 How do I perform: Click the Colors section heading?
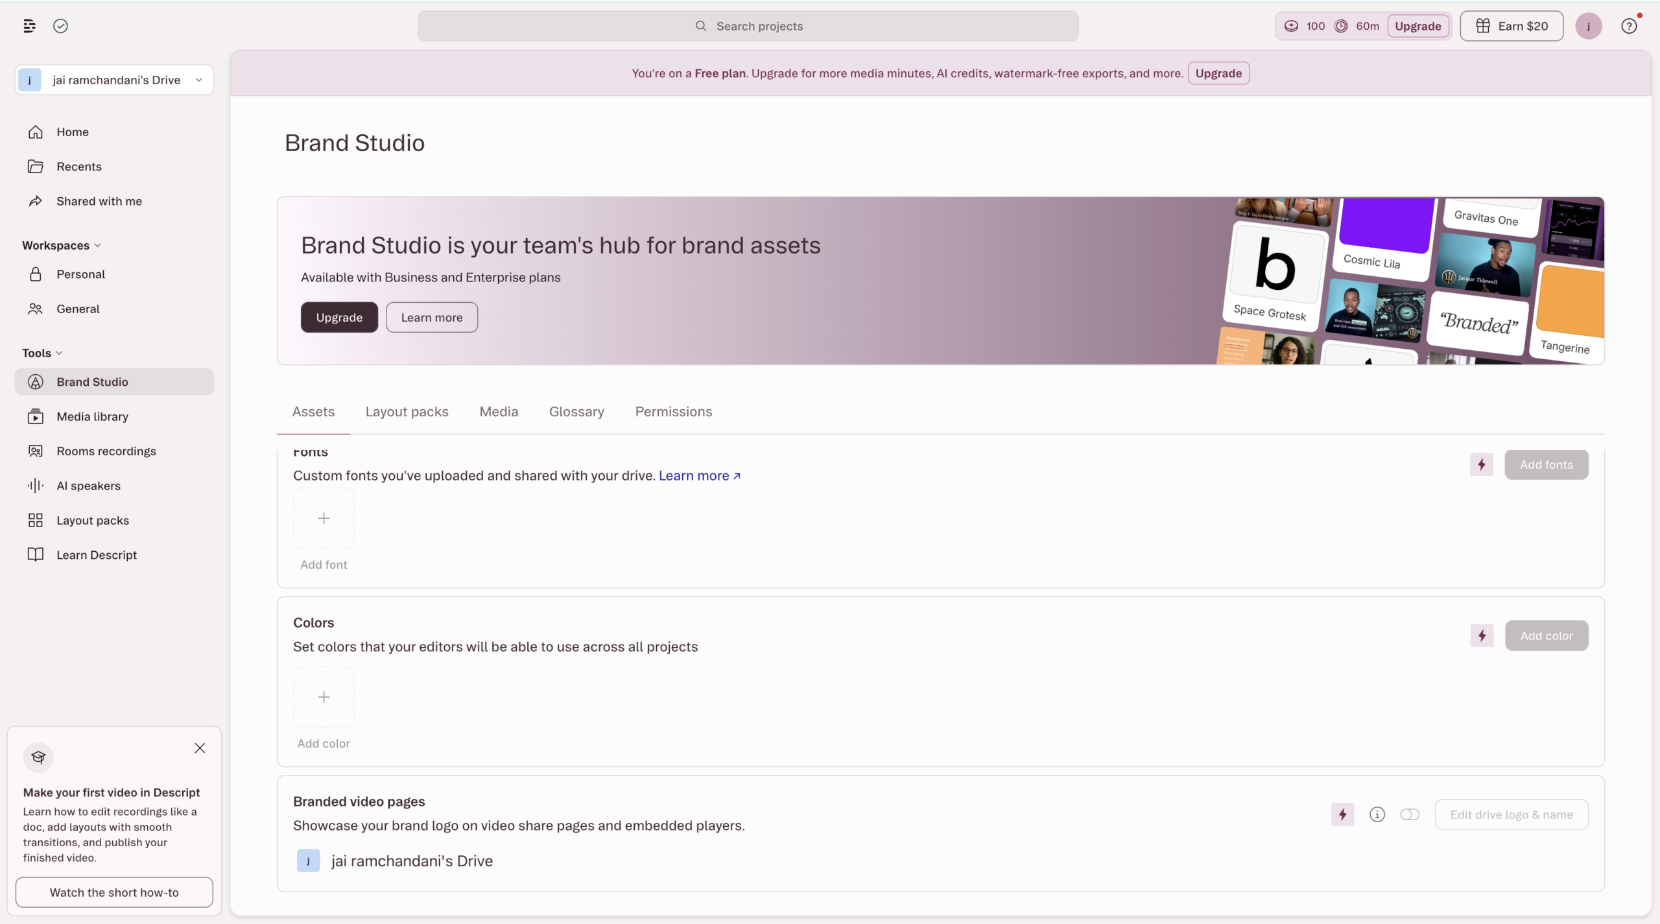click(313, 622)
